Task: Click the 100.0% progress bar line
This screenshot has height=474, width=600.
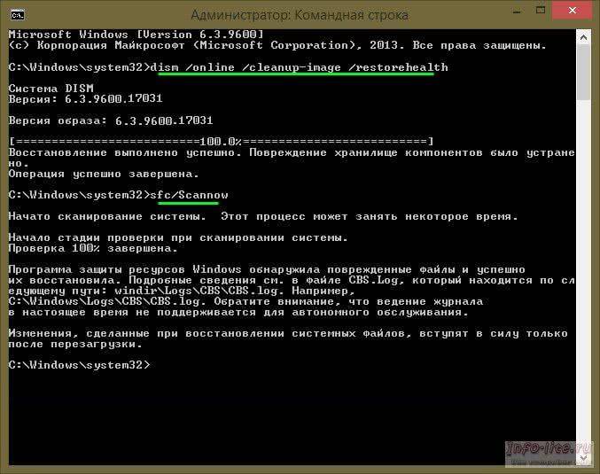Action: pos(222,142)
